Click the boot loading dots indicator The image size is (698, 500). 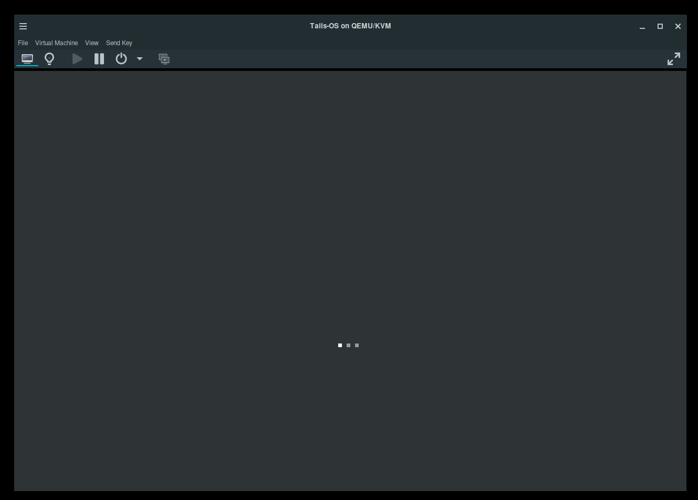[x=348, y=345]
